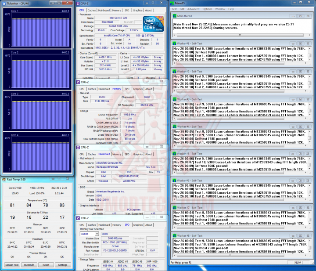
Task: Restore the Main thread child window
Action: click(x=301, y=16)
